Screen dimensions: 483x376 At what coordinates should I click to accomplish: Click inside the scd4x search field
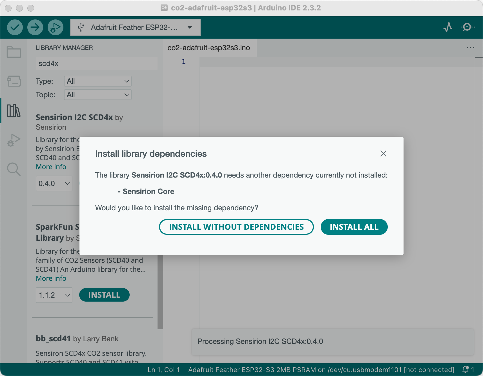pyautogui.click(x=96, y=63)
